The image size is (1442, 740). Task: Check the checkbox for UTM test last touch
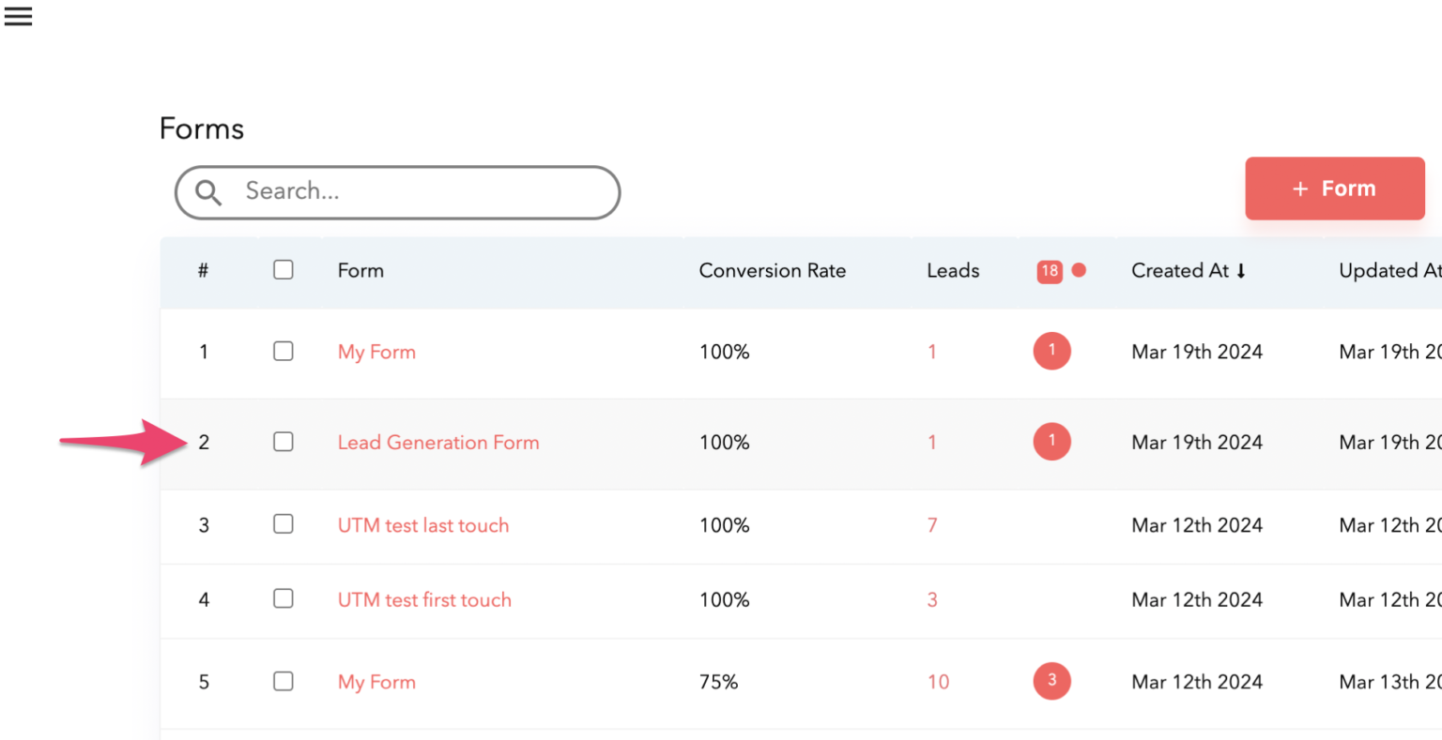(283, 524)
